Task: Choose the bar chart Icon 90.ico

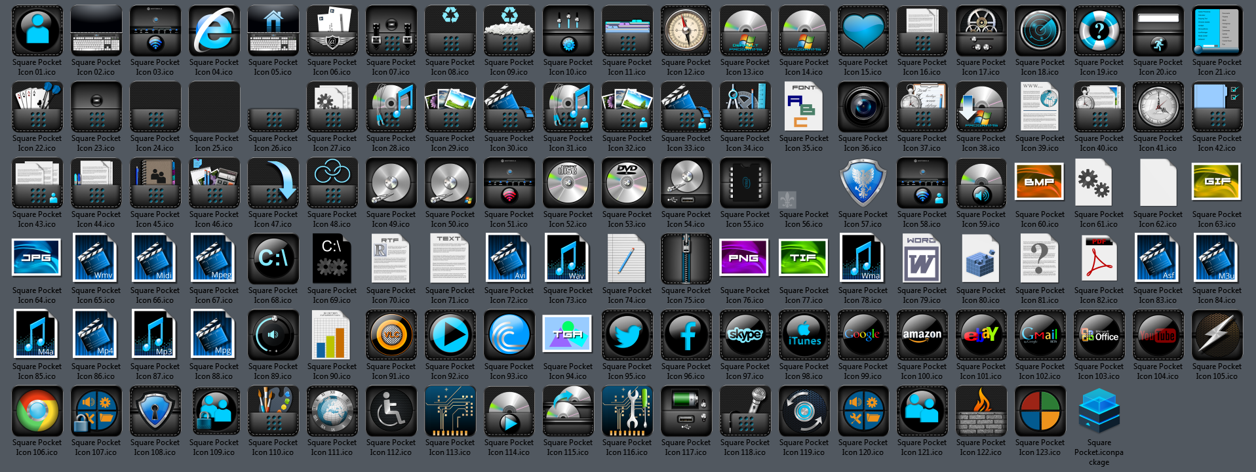Action: tap(332, 335)
